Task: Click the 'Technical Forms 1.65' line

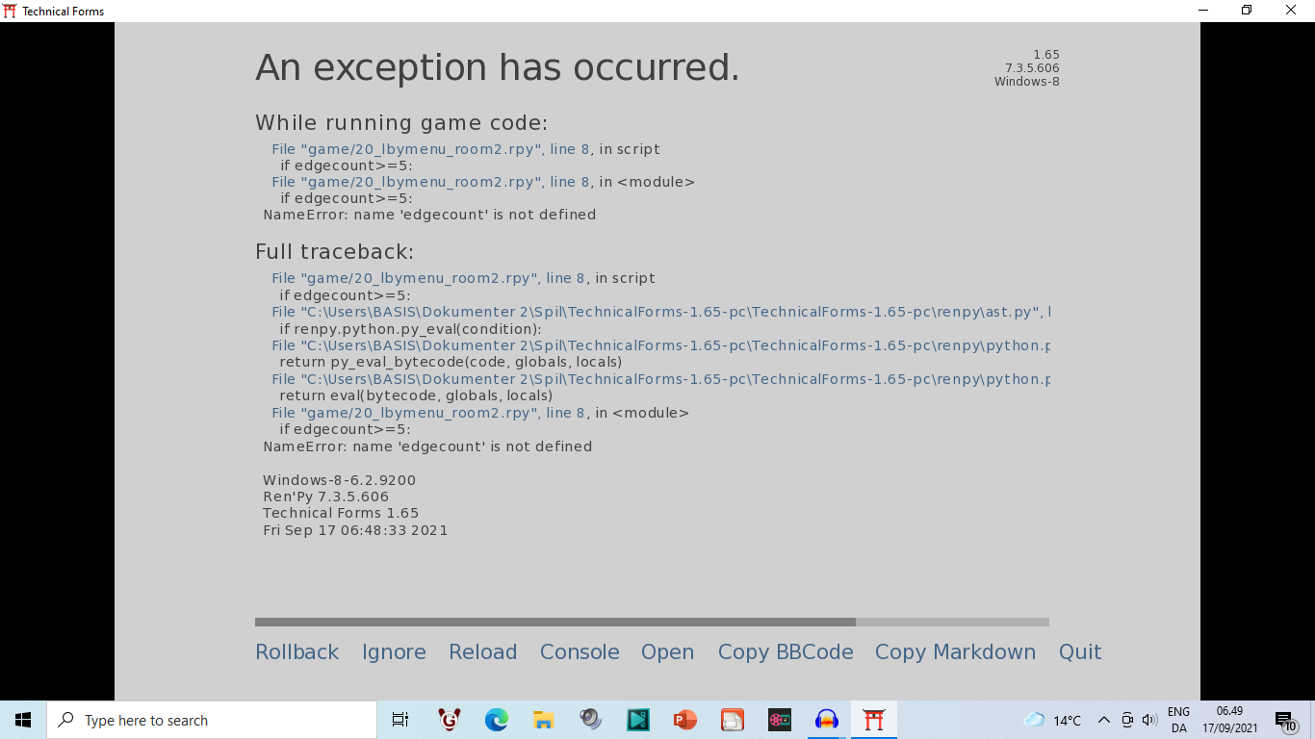Action: coord(341,513)
